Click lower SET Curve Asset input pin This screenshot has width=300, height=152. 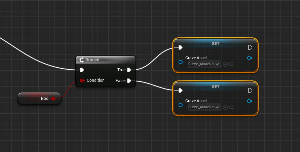click(181, 105)
